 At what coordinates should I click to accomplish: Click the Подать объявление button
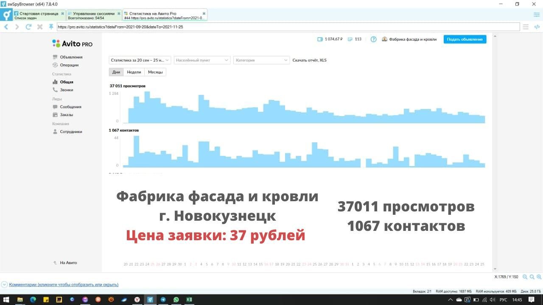465,39
